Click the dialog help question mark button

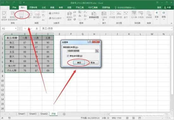point(90,42)
